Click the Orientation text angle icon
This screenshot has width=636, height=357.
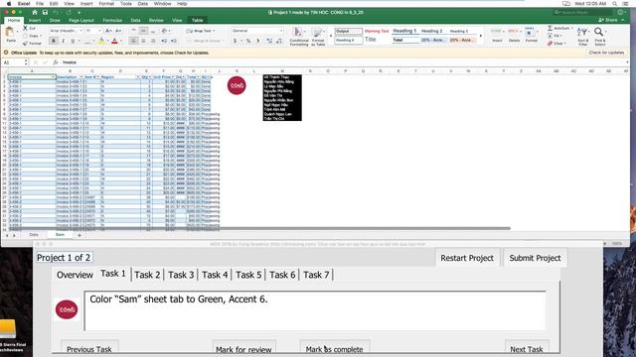(x=165, y=31)
